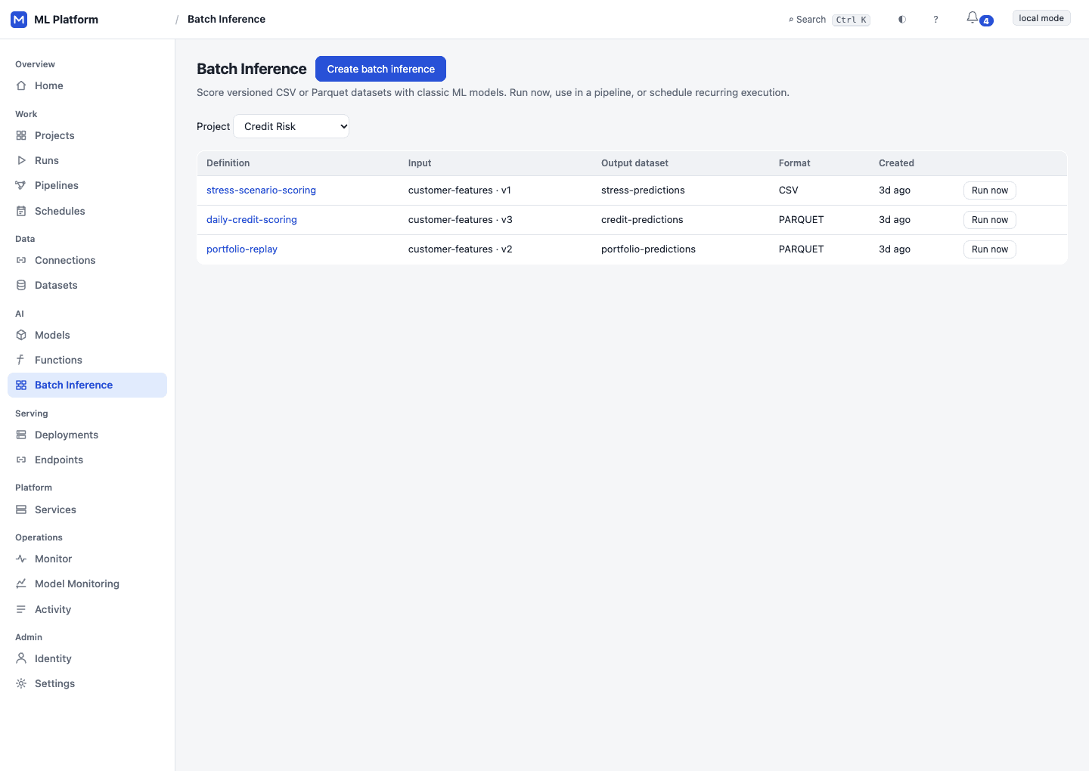Run now for daily-credit-scoring

tap(989, 220)
